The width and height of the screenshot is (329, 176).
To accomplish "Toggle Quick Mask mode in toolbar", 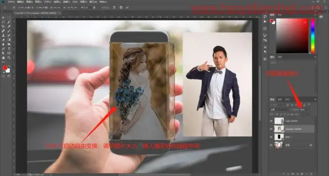I will coord(3,76).
